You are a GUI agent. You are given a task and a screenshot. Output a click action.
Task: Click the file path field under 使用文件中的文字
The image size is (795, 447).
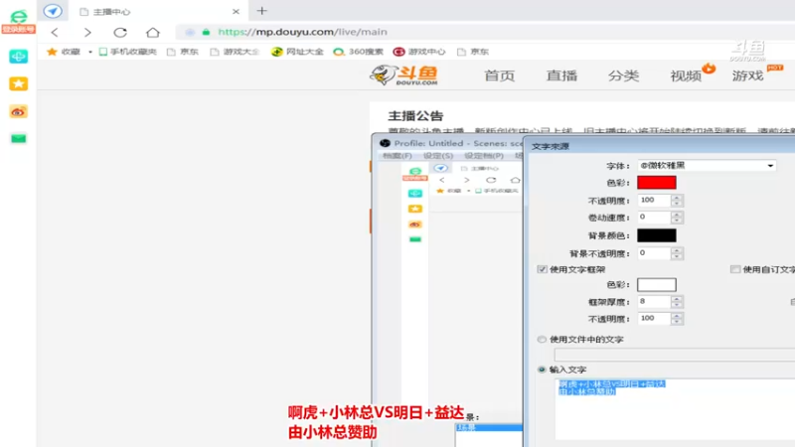(x=675, y=355)
